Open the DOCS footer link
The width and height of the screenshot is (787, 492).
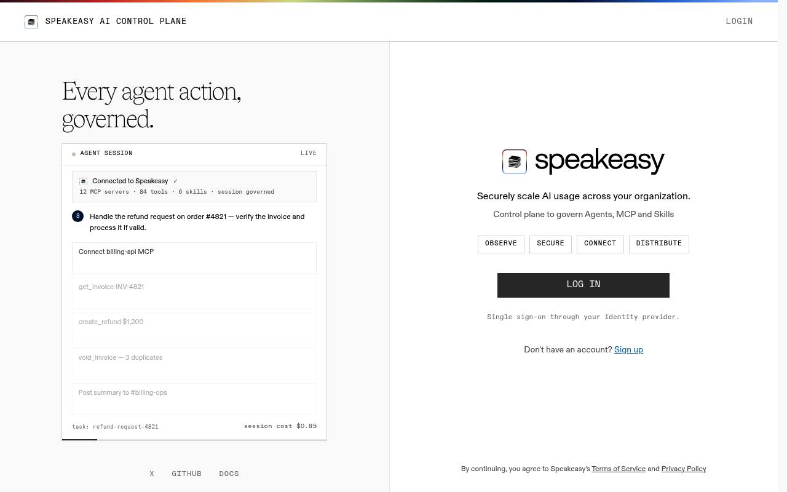229,474
